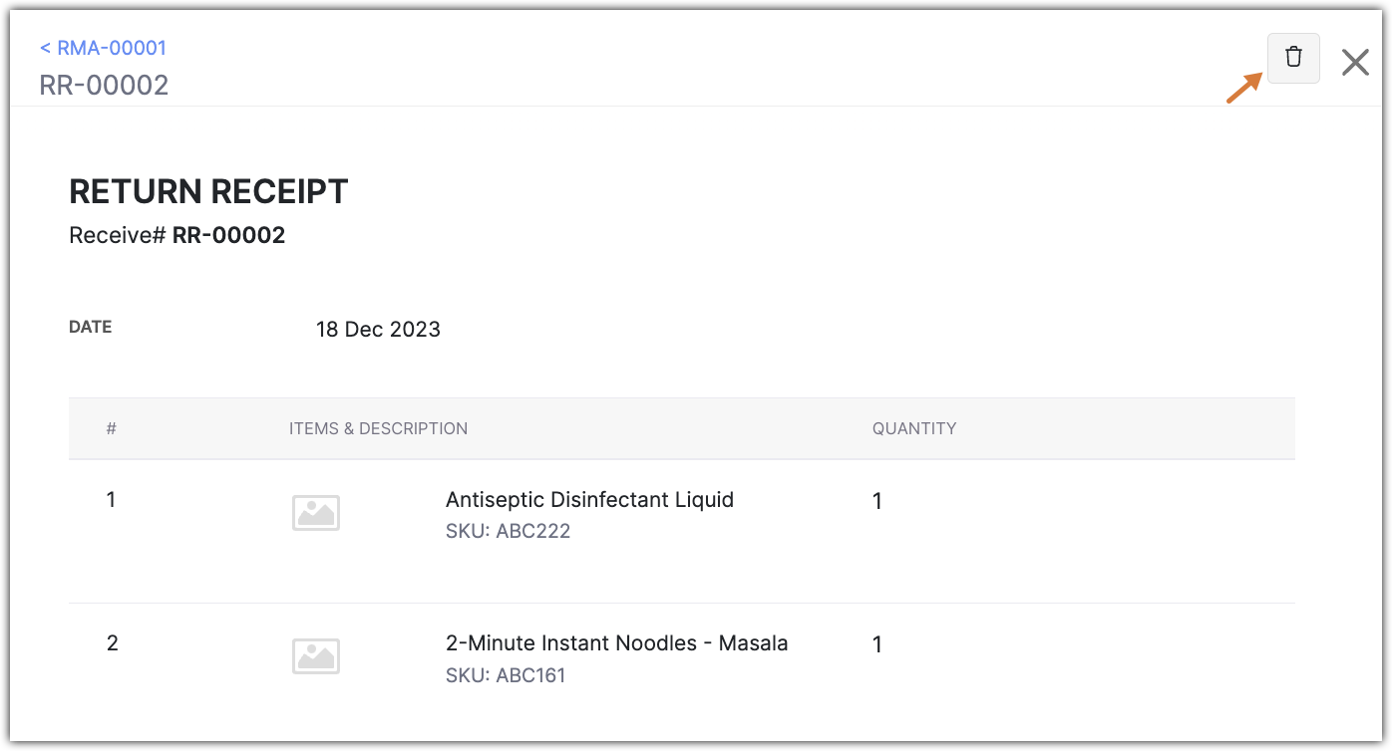Click the receipt date 18 Dec 2023

[x=378, y=330]
